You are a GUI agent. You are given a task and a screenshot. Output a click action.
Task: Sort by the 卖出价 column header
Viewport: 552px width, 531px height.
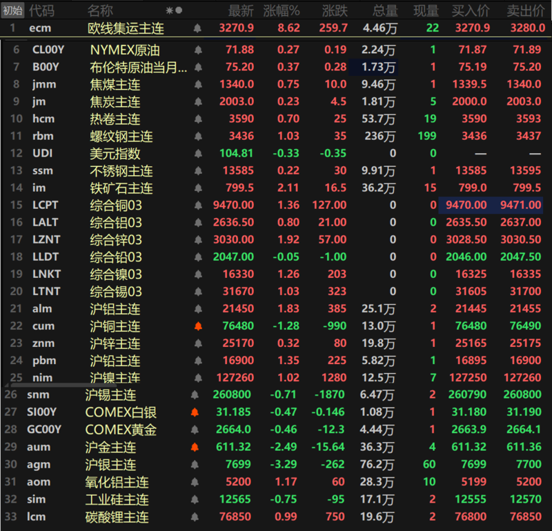526,11
